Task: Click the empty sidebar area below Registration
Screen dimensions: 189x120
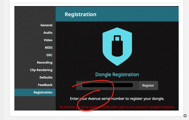Action: 35,103
